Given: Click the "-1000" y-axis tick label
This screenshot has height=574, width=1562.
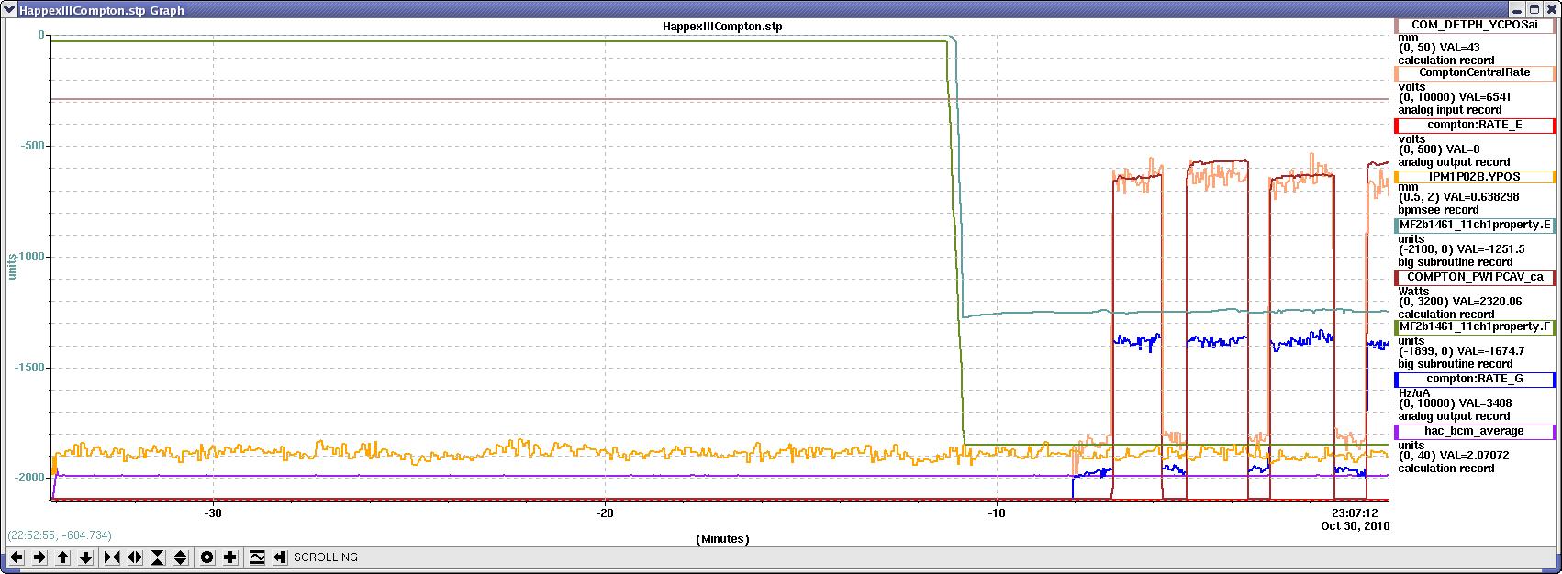Looking at the screenshot, I should pyautogui.click(x=29, y=257).
